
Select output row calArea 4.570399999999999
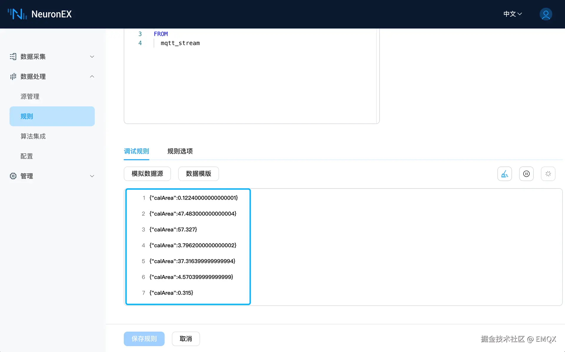191,277
